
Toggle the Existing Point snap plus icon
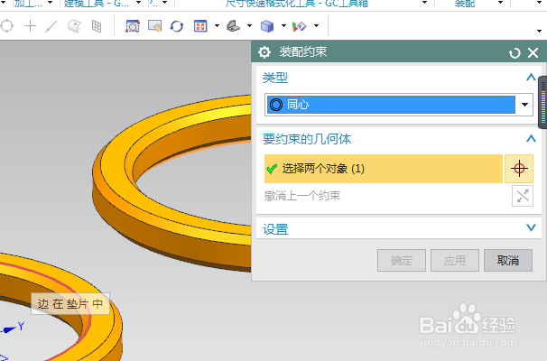pos(31,26)
